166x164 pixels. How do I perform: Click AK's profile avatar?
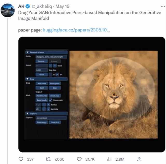8,10
